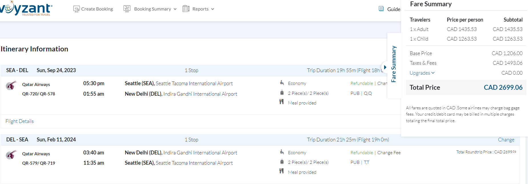528x184 pixels.
Task: Collapse the Fare Summary panel arrow
Action: click(385, 67)
